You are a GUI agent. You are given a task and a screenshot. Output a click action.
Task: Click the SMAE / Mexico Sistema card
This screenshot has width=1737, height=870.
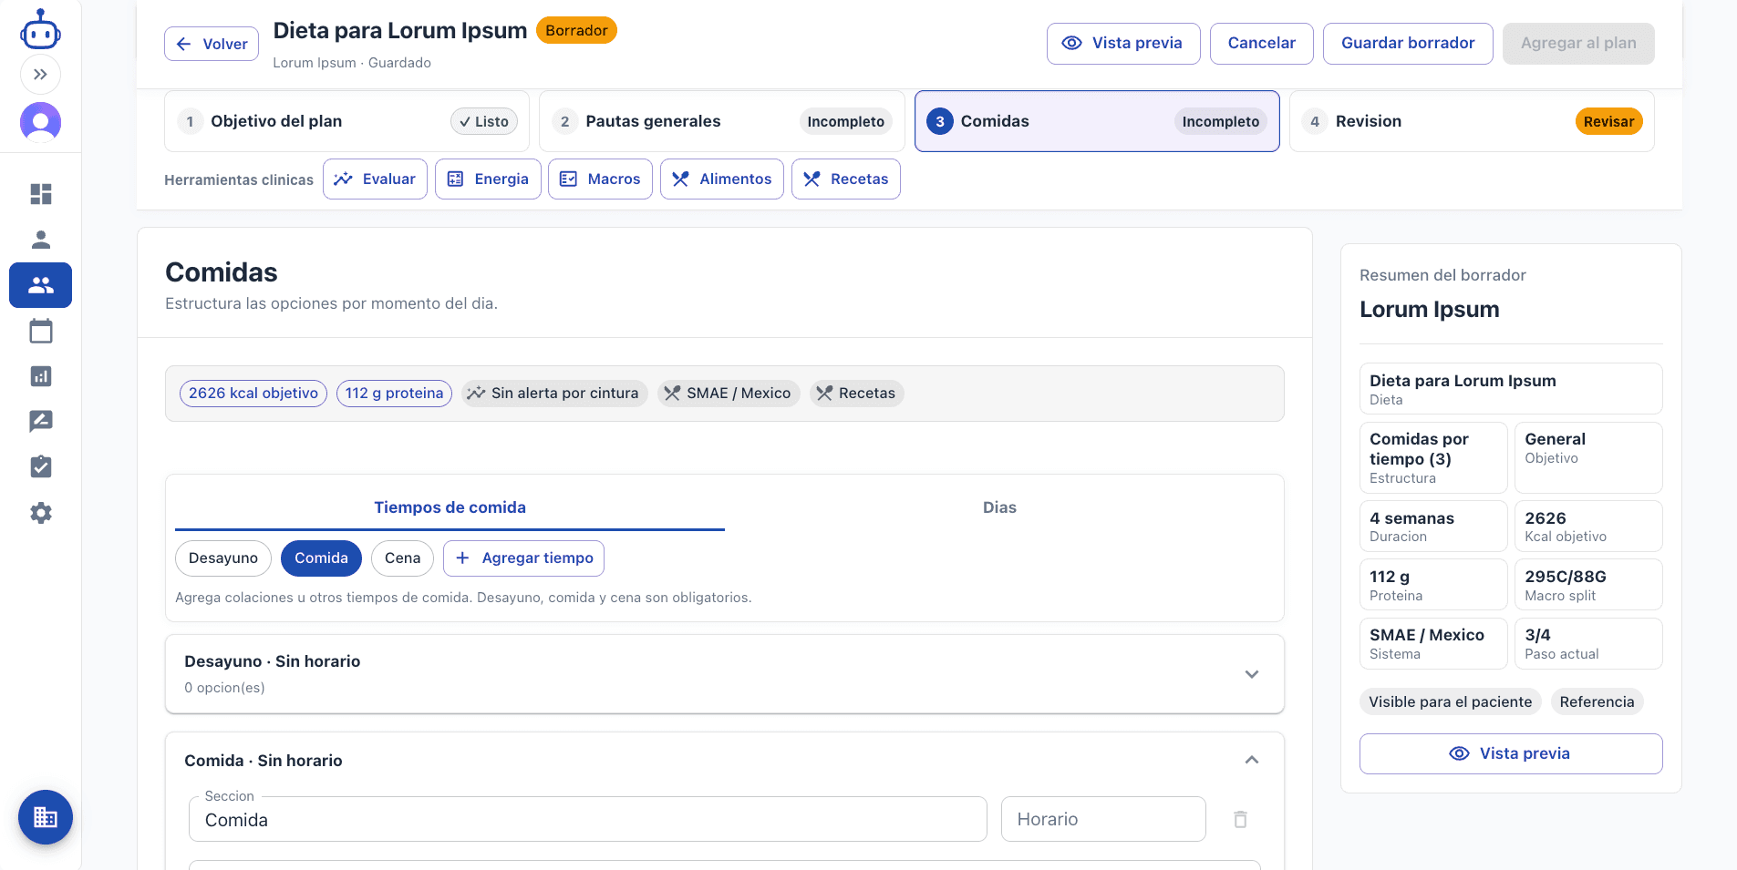click(1433, 643)
